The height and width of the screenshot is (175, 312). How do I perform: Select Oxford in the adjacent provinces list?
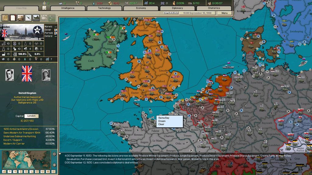click(48, 36)
